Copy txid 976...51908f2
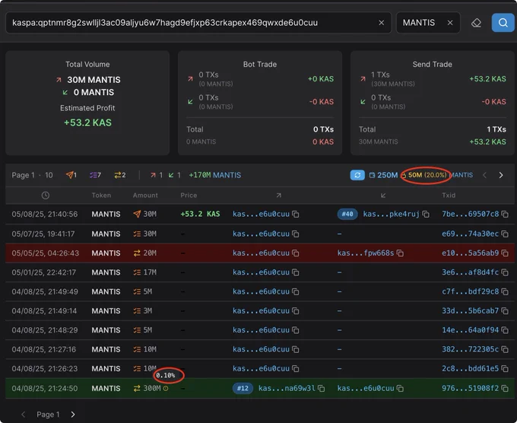 click(x=505, y=388)
